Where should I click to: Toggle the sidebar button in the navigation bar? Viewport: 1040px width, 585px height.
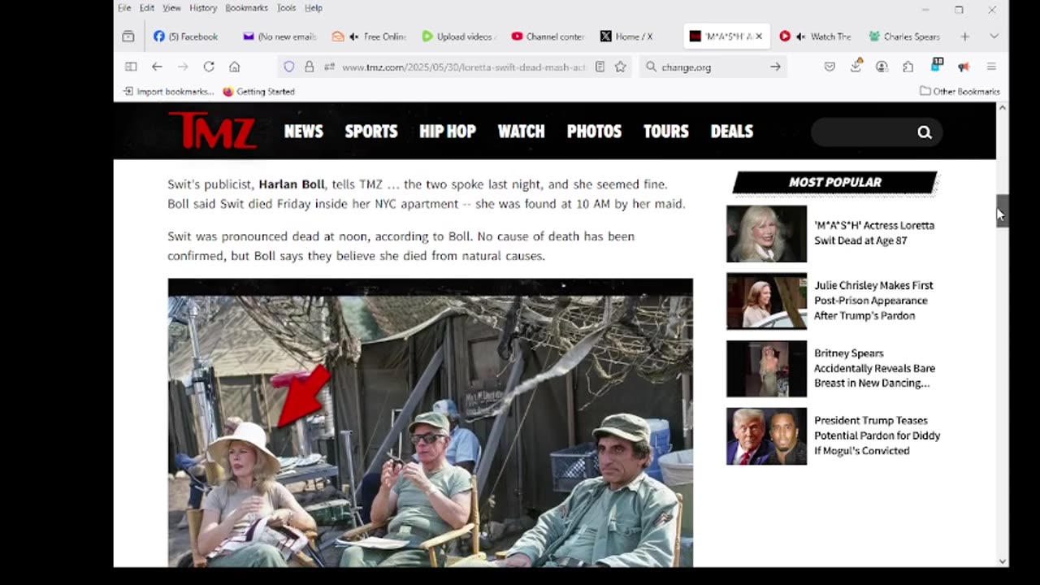pyautogui.click(x=131, y=67)
